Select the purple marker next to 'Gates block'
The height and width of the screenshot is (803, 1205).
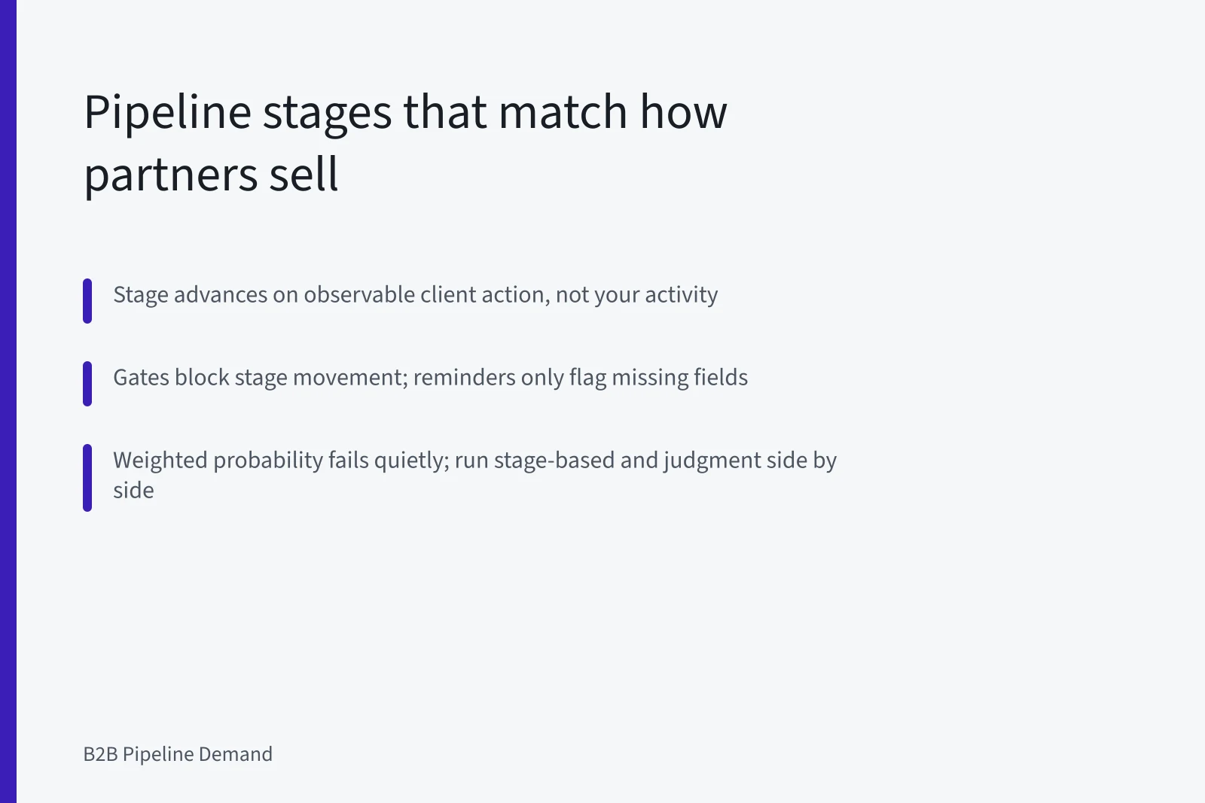[87, 384]
